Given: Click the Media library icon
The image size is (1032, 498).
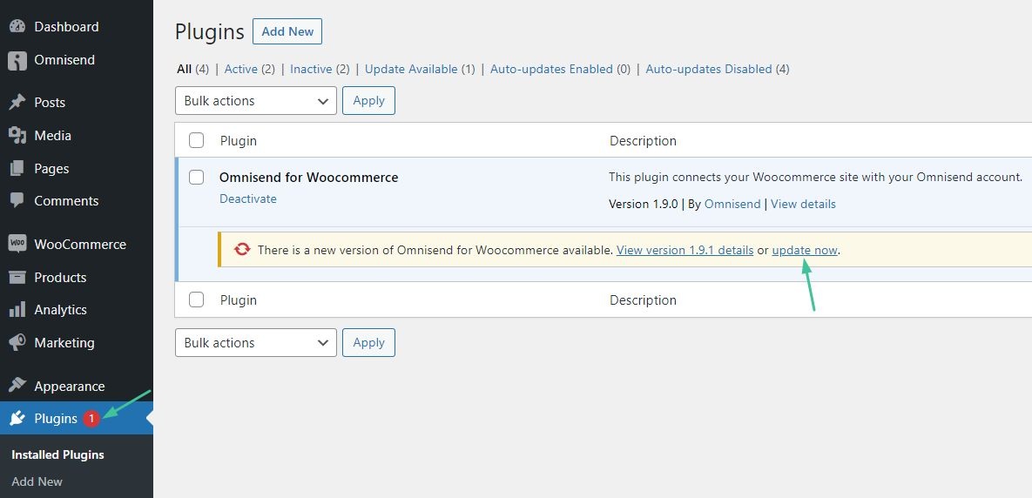Looking at the screenshot, I should 17,136.
